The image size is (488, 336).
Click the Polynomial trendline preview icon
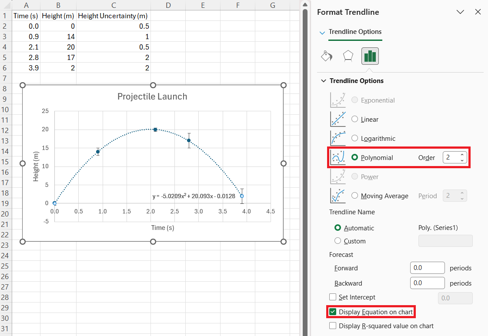pyautogui.click(x=338, y=157)
